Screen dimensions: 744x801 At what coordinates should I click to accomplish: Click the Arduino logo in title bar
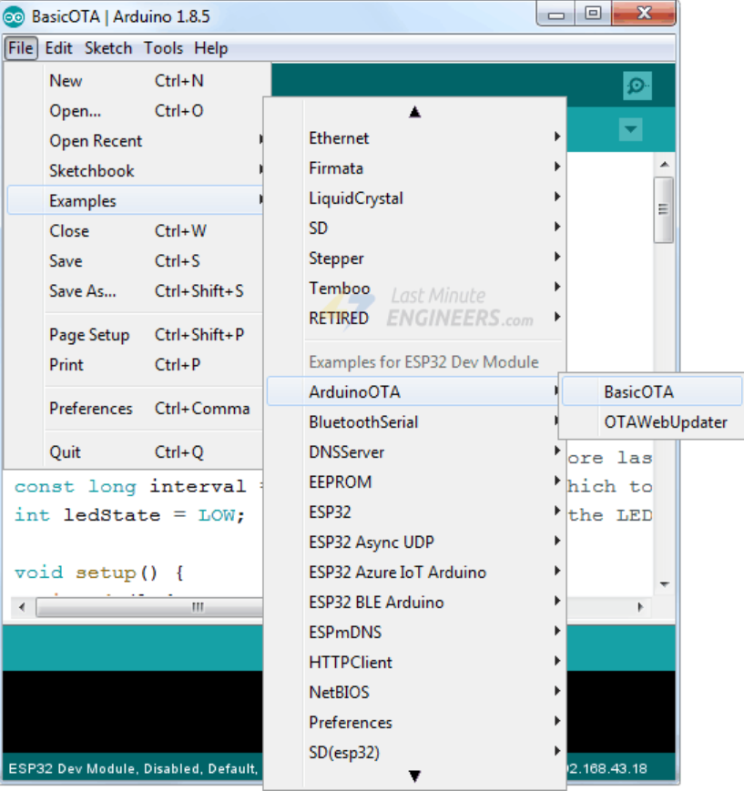[x=15, y=15]
